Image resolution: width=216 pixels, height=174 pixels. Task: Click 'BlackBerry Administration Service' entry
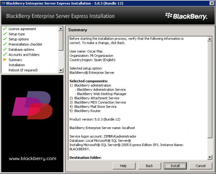click(101, 90)
